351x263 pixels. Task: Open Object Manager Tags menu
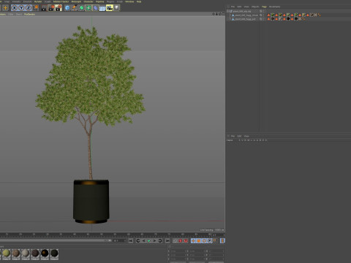(x=264, y=7)
